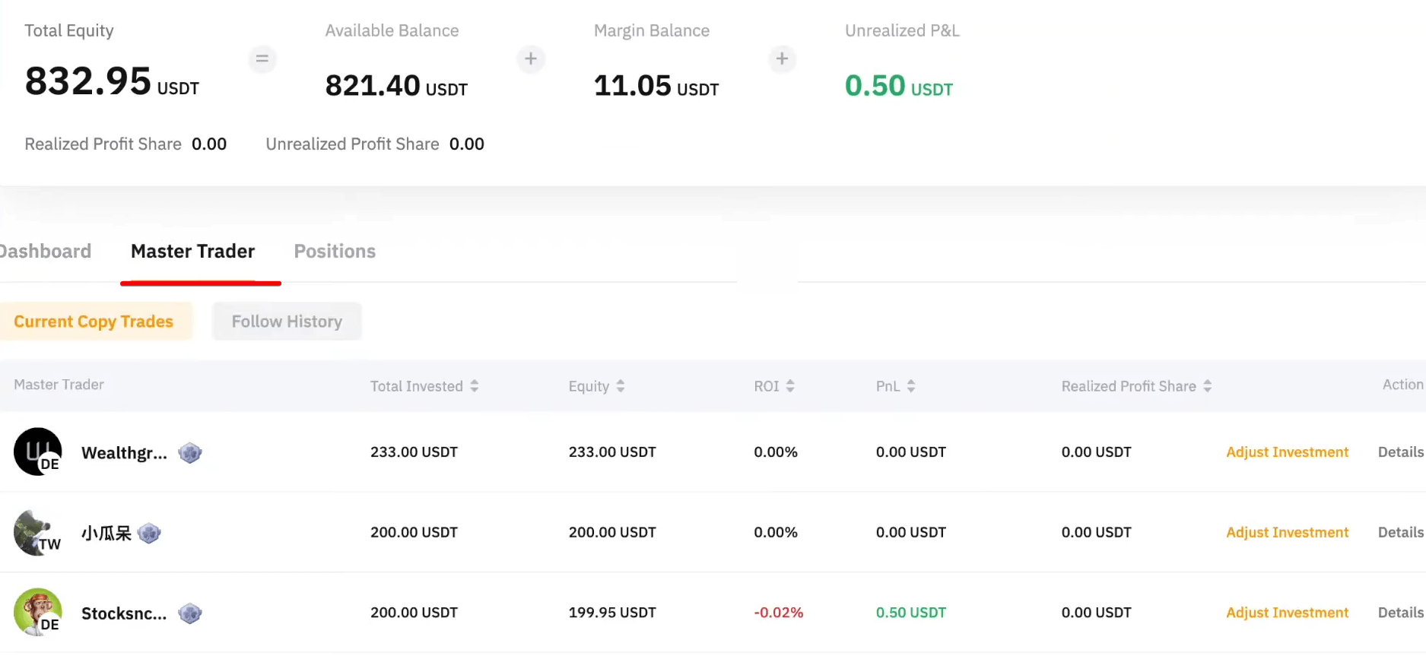Click plus icon before Unrealized P&L
1426x656 pixels.
(782, 59)
